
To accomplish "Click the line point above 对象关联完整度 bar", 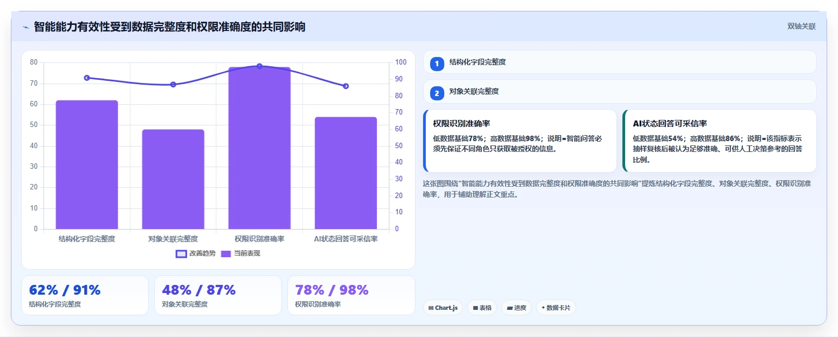I will pos(173,85).
